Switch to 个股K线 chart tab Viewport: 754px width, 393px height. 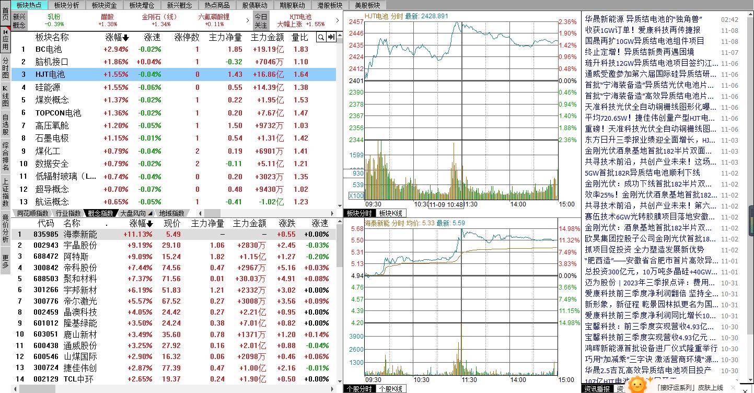tap(390, 389)
